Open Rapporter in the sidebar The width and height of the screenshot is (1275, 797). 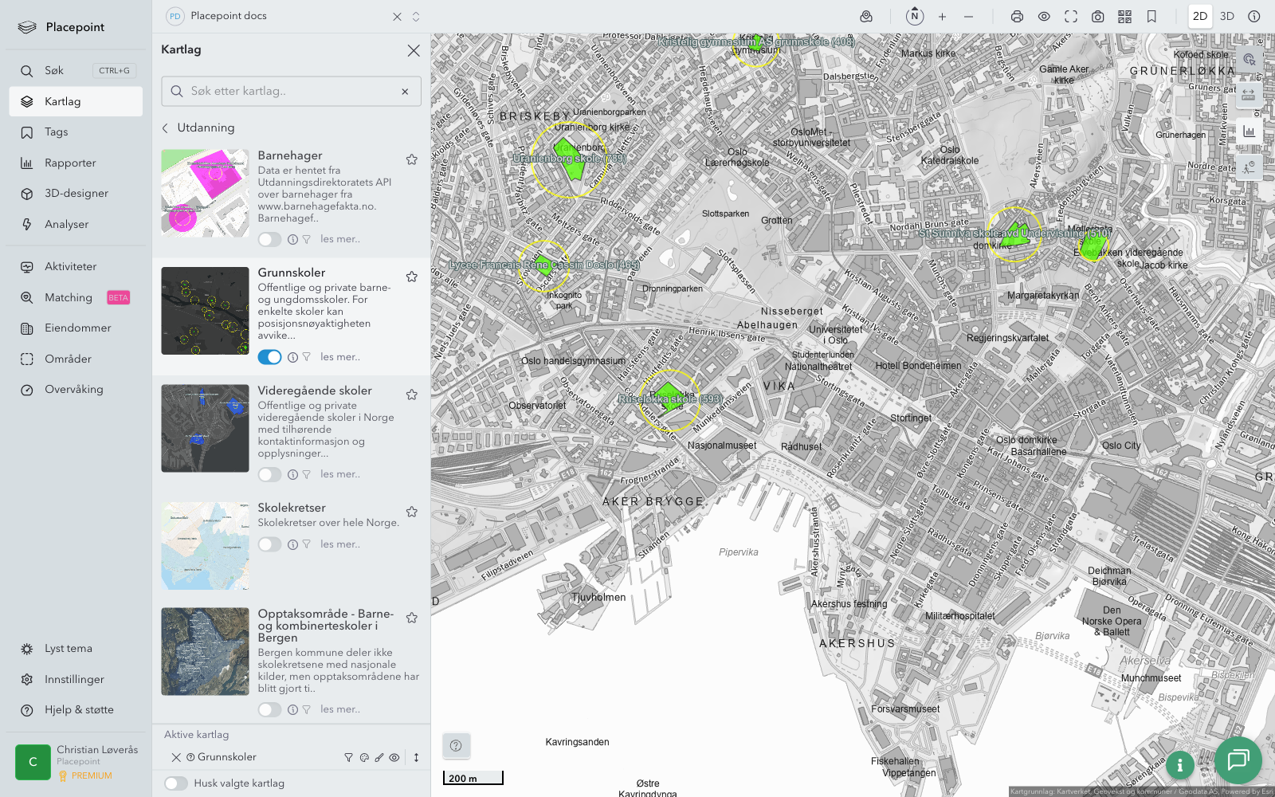(x=70, y=163)
